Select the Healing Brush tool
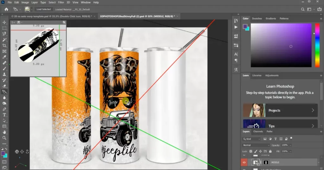The image size is (324, 170). point(4,63)
